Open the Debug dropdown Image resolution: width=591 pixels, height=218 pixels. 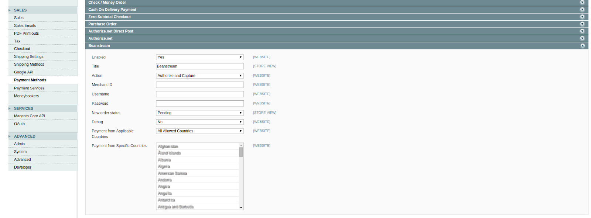[x=200, y=122]
